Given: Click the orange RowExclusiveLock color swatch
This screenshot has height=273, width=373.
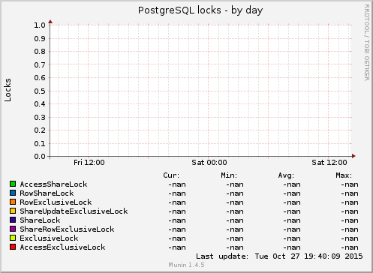Looking at the screenshot, I should coord(13,202).
